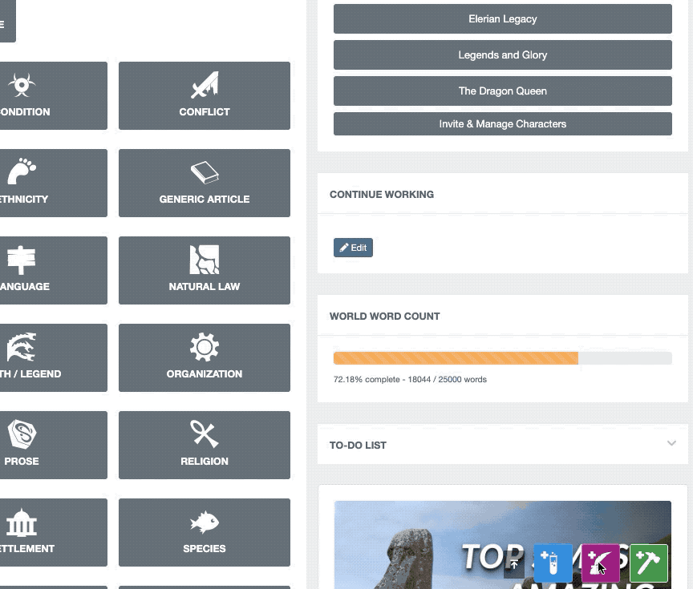Image resolution: width=693 pixels, height=589 pixels.
Task: Open the Organization gear template
Action: pos(205,358)
